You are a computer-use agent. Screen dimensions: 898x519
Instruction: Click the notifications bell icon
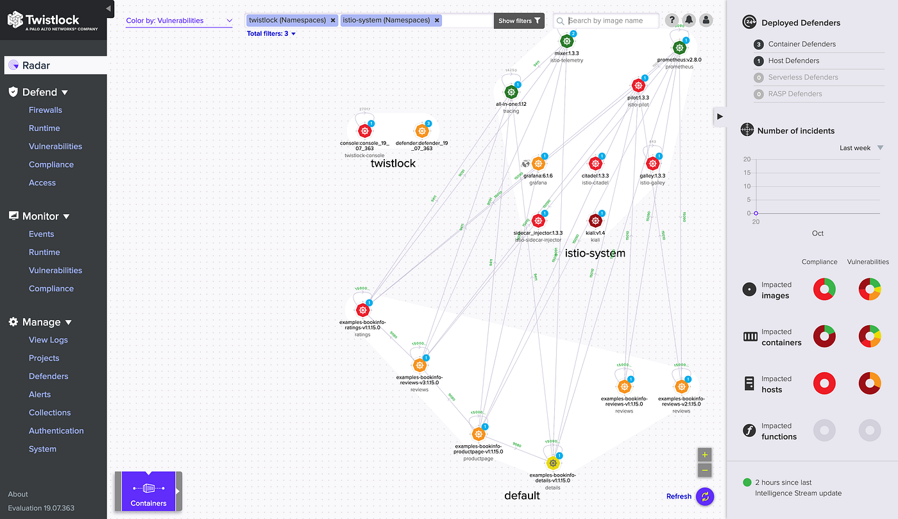click(x=688, y=20)
